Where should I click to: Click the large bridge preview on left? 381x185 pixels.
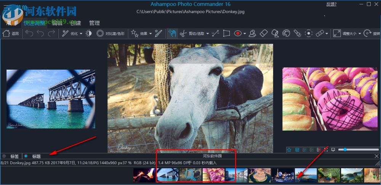[x=51, y=99]
